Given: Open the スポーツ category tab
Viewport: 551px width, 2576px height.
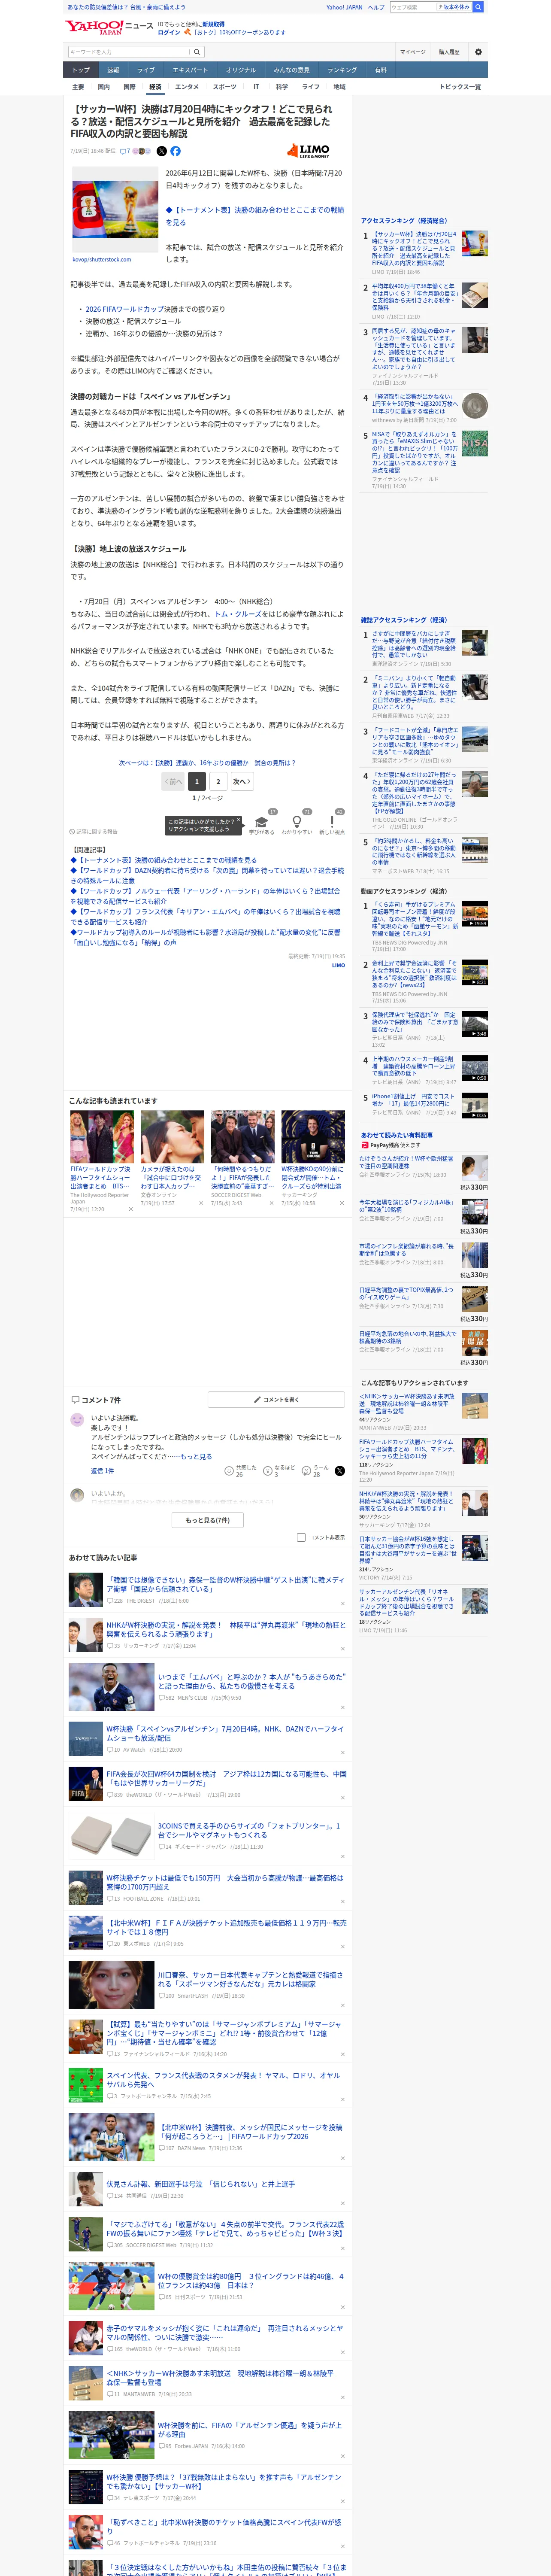Looking at the screenshot, I should (x=225, y=87).
